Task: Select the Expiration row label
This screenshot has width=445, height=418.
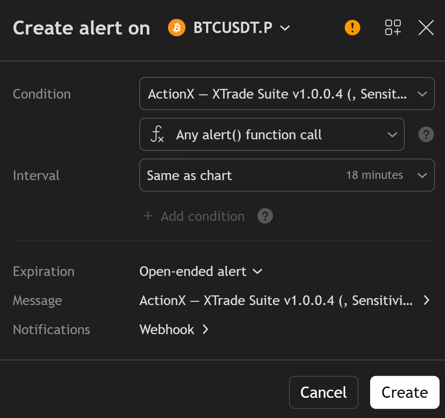Action: point(43,271)
